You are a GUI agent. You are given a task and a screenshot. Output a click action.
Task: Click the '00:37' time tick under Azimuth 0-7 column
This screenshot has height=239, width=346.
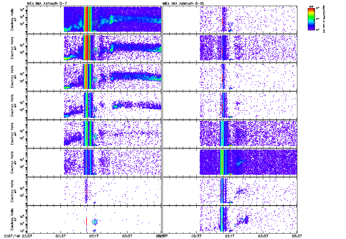point(61,236)
